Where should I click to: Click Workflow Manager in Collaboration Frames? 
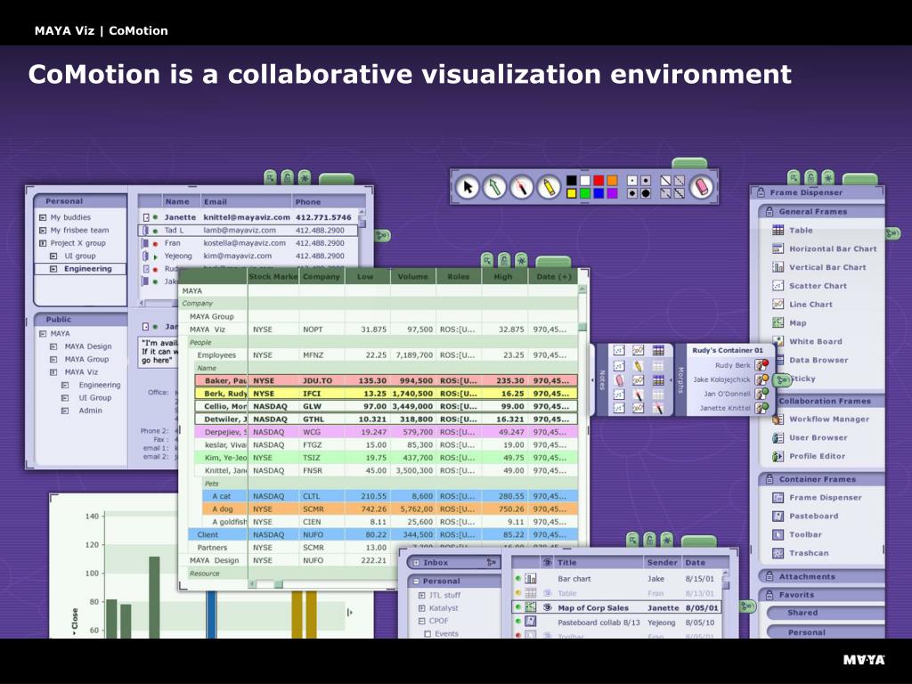[829, 419]
